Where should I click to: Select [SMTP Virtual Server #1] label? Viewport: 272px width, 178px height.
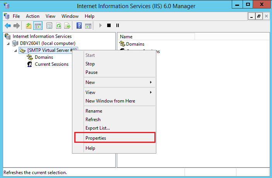(52, 50)
